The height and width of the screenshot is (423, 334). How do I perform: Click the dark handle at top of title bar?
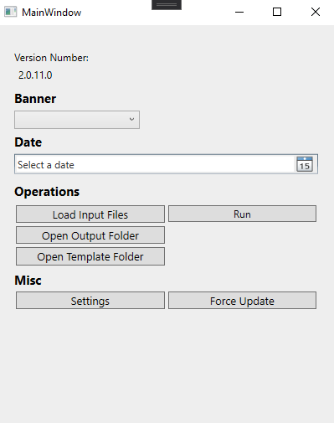click(x=167, y=5)
